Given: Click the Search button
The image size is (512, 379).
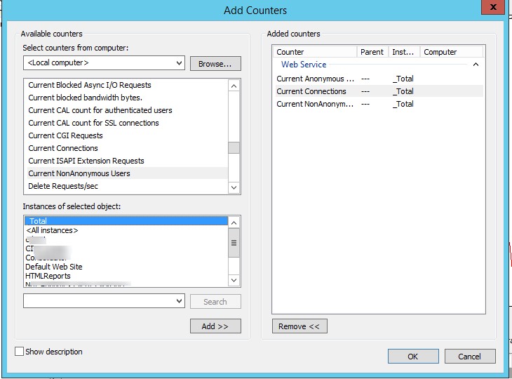Looking at the screenshot, I should (215, 302).
